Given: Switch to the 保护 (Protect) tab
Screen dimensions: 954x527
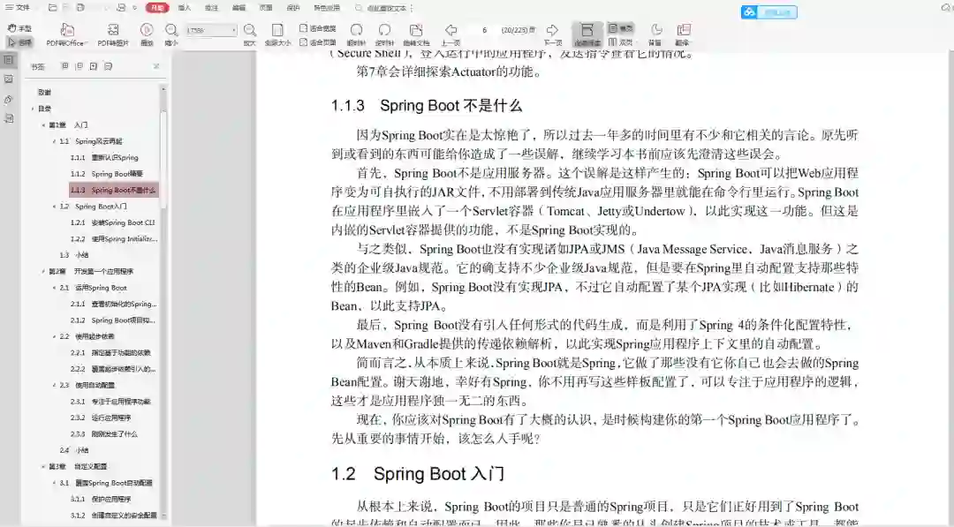Looking at the screenshot, I should (x=293, y=8).
